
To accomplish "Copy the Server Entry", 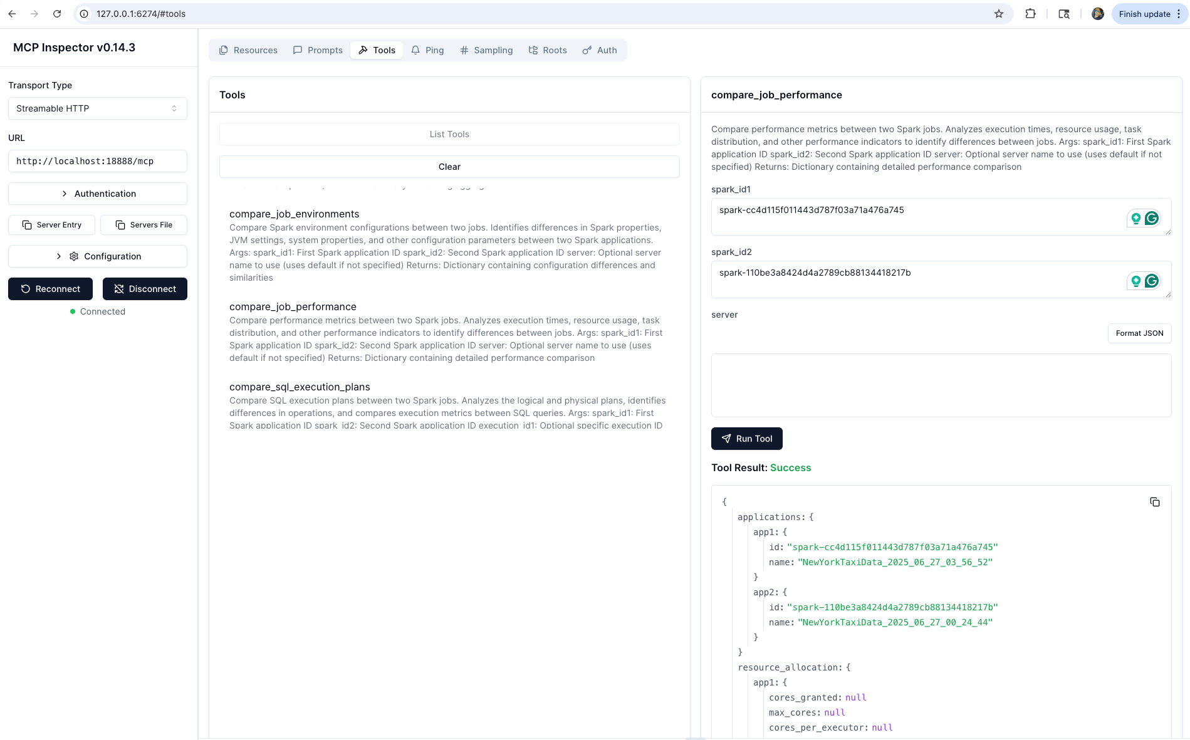I will [x=52, y=225].
